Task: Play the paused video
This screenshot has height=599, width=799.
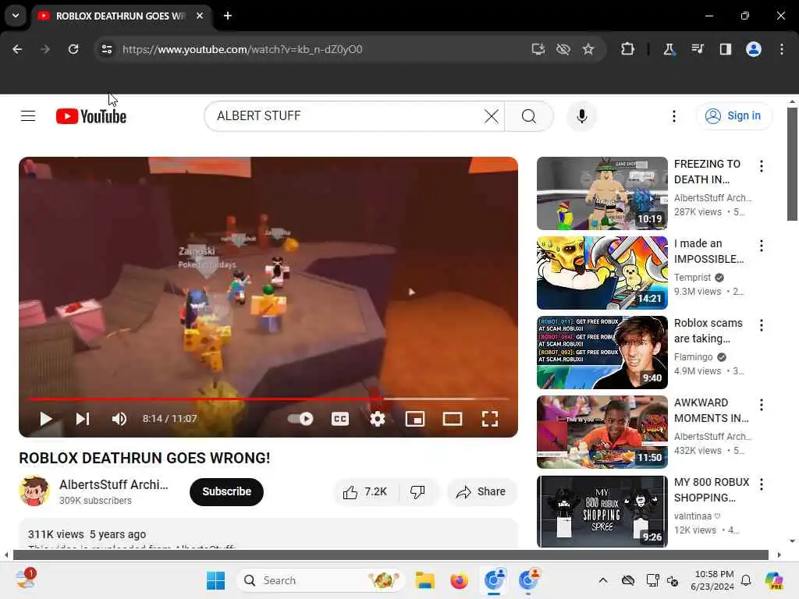Action: (x=46, y=419)
